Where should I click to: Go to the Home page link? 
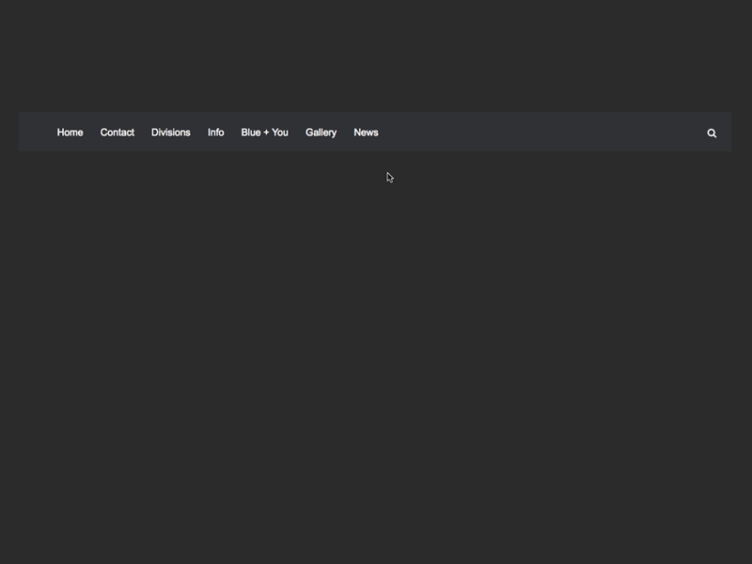[70, 133]
